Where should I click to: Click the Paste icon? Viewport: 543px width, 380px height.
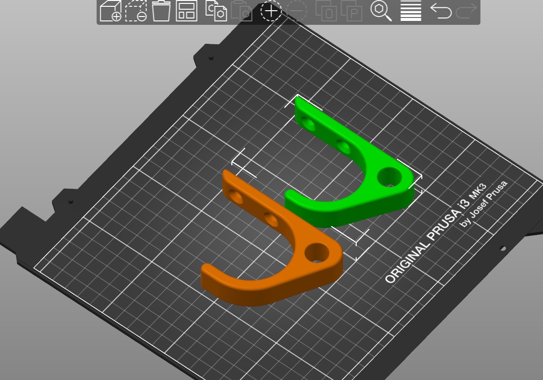pyautogui.click(x=241, y=10)
